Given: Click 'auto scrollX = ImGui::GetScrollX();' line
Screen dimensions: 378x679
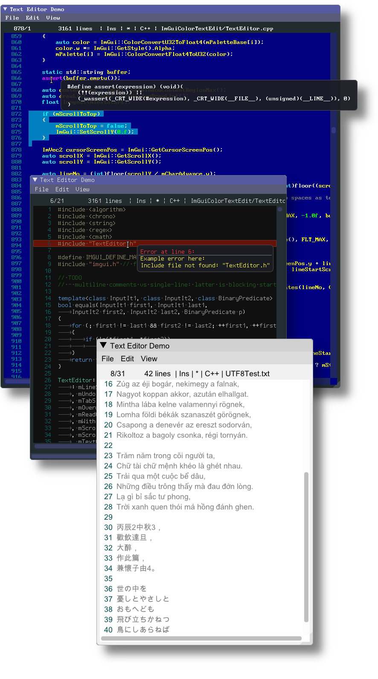Looking at the screenshot, I should [x=102, y=156].
